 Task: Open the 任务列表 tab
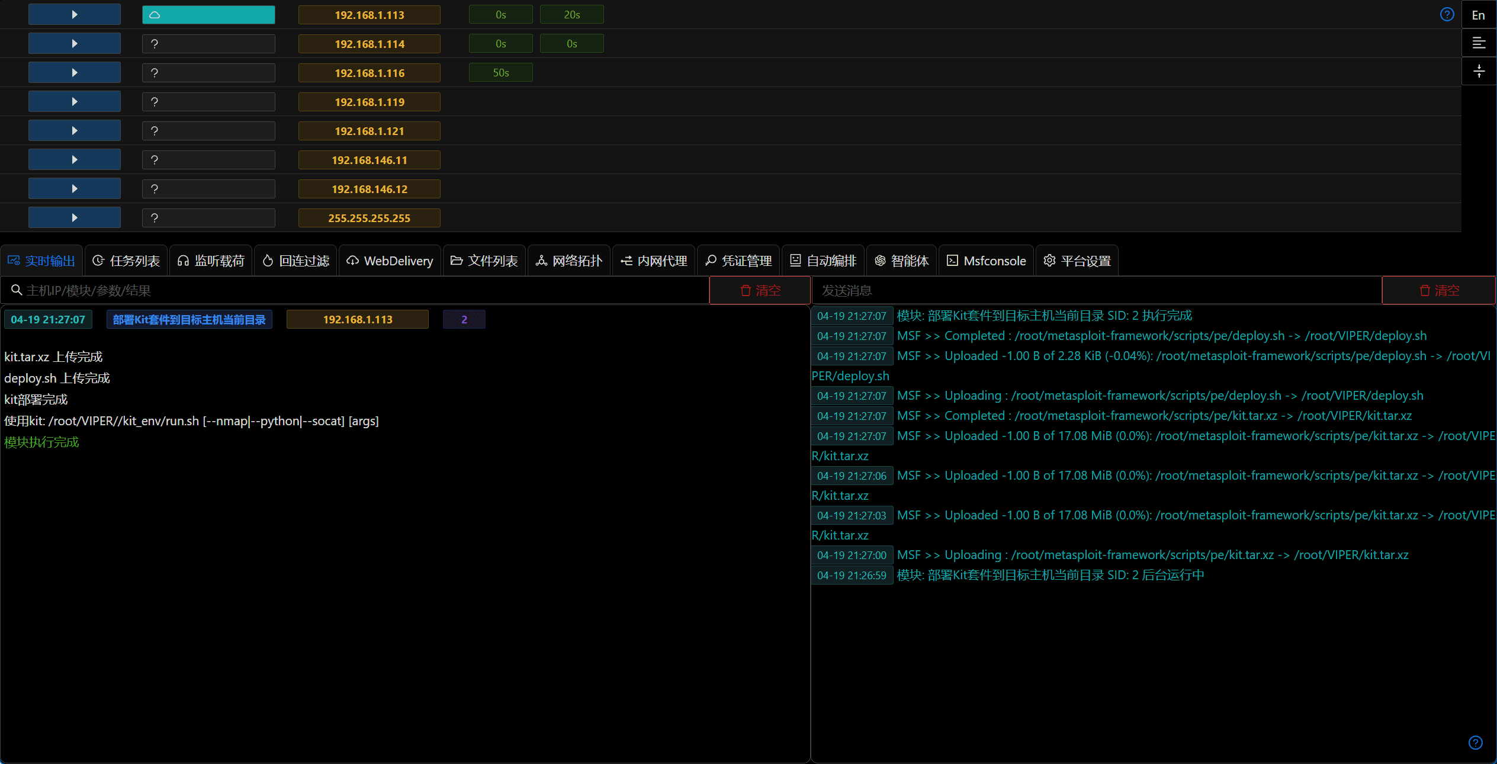126,261
